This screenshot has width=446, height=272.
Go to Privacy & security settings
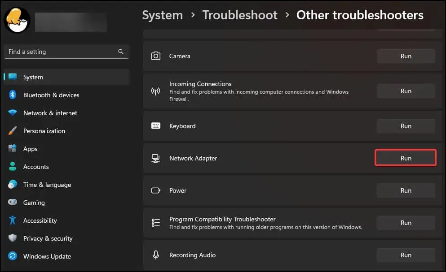(x=66, y=238)
